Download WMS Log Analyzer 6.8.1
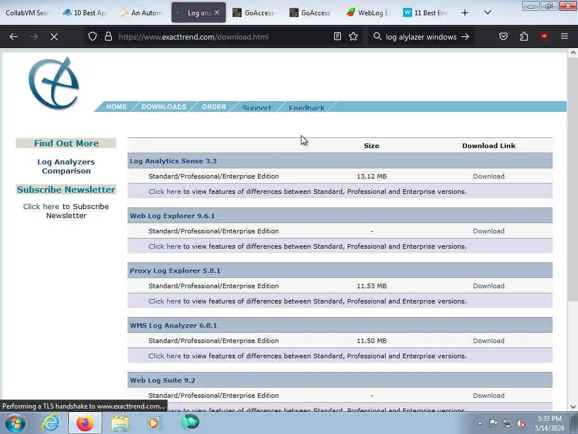This screenshot has width=578, height=434. 489,341
